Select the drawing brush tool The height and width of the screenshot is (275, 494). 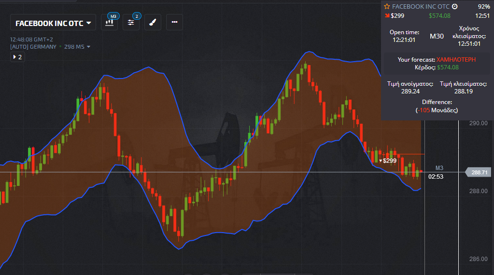coord(153,22)
